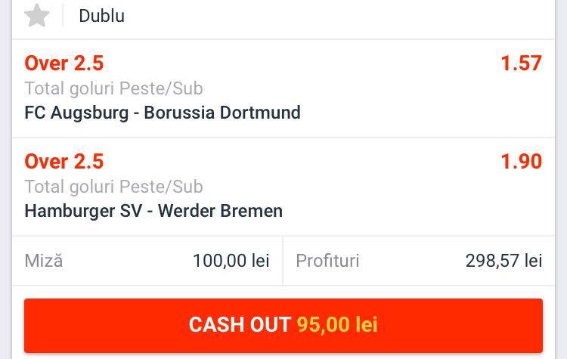Select the Miză stake label
This screenshot has height=359, width=567.
(x=44, y=261)
